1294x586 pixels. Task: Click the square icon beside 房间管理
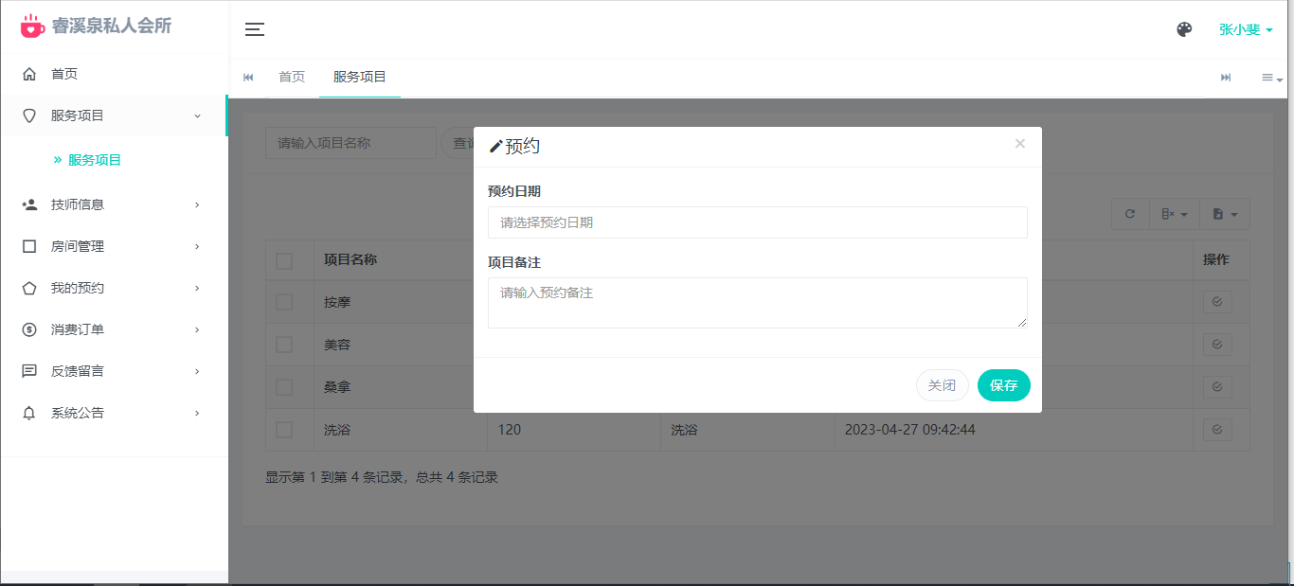pos(29,246)
